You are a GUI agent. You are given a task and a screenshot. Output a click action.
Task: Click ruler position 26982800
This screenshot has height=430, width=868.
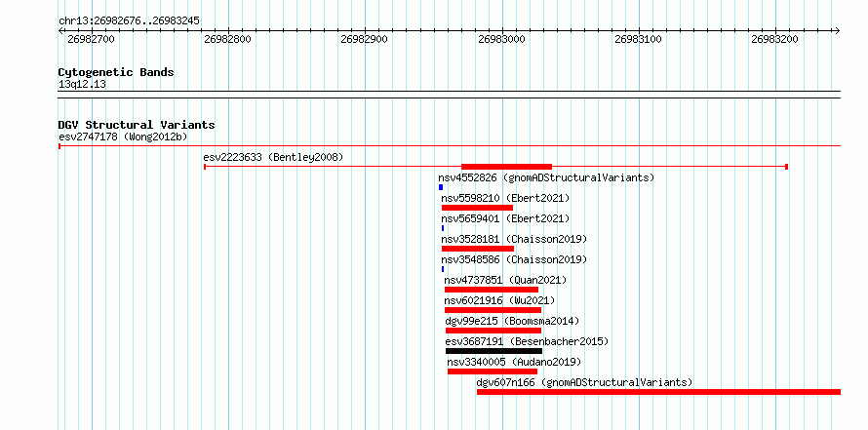click(x=227, y=39)
